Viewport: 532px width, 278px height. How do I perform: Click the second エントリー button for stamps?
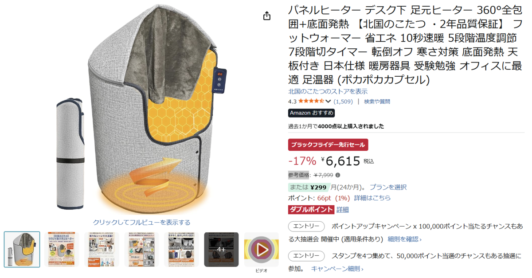306,256
